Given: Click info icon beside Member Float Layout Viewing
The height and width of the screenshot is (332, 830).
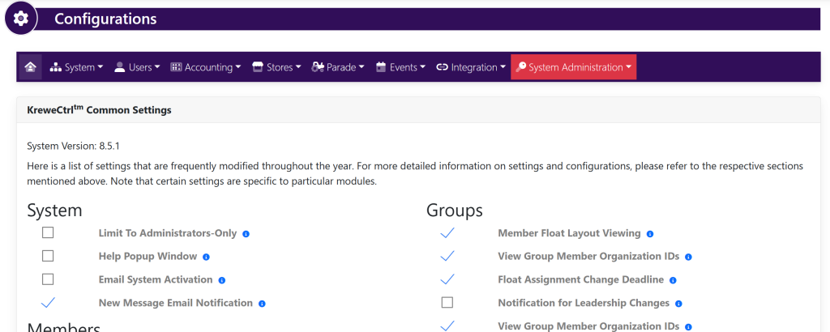Looking at the screenshot, I should (649, 234).
